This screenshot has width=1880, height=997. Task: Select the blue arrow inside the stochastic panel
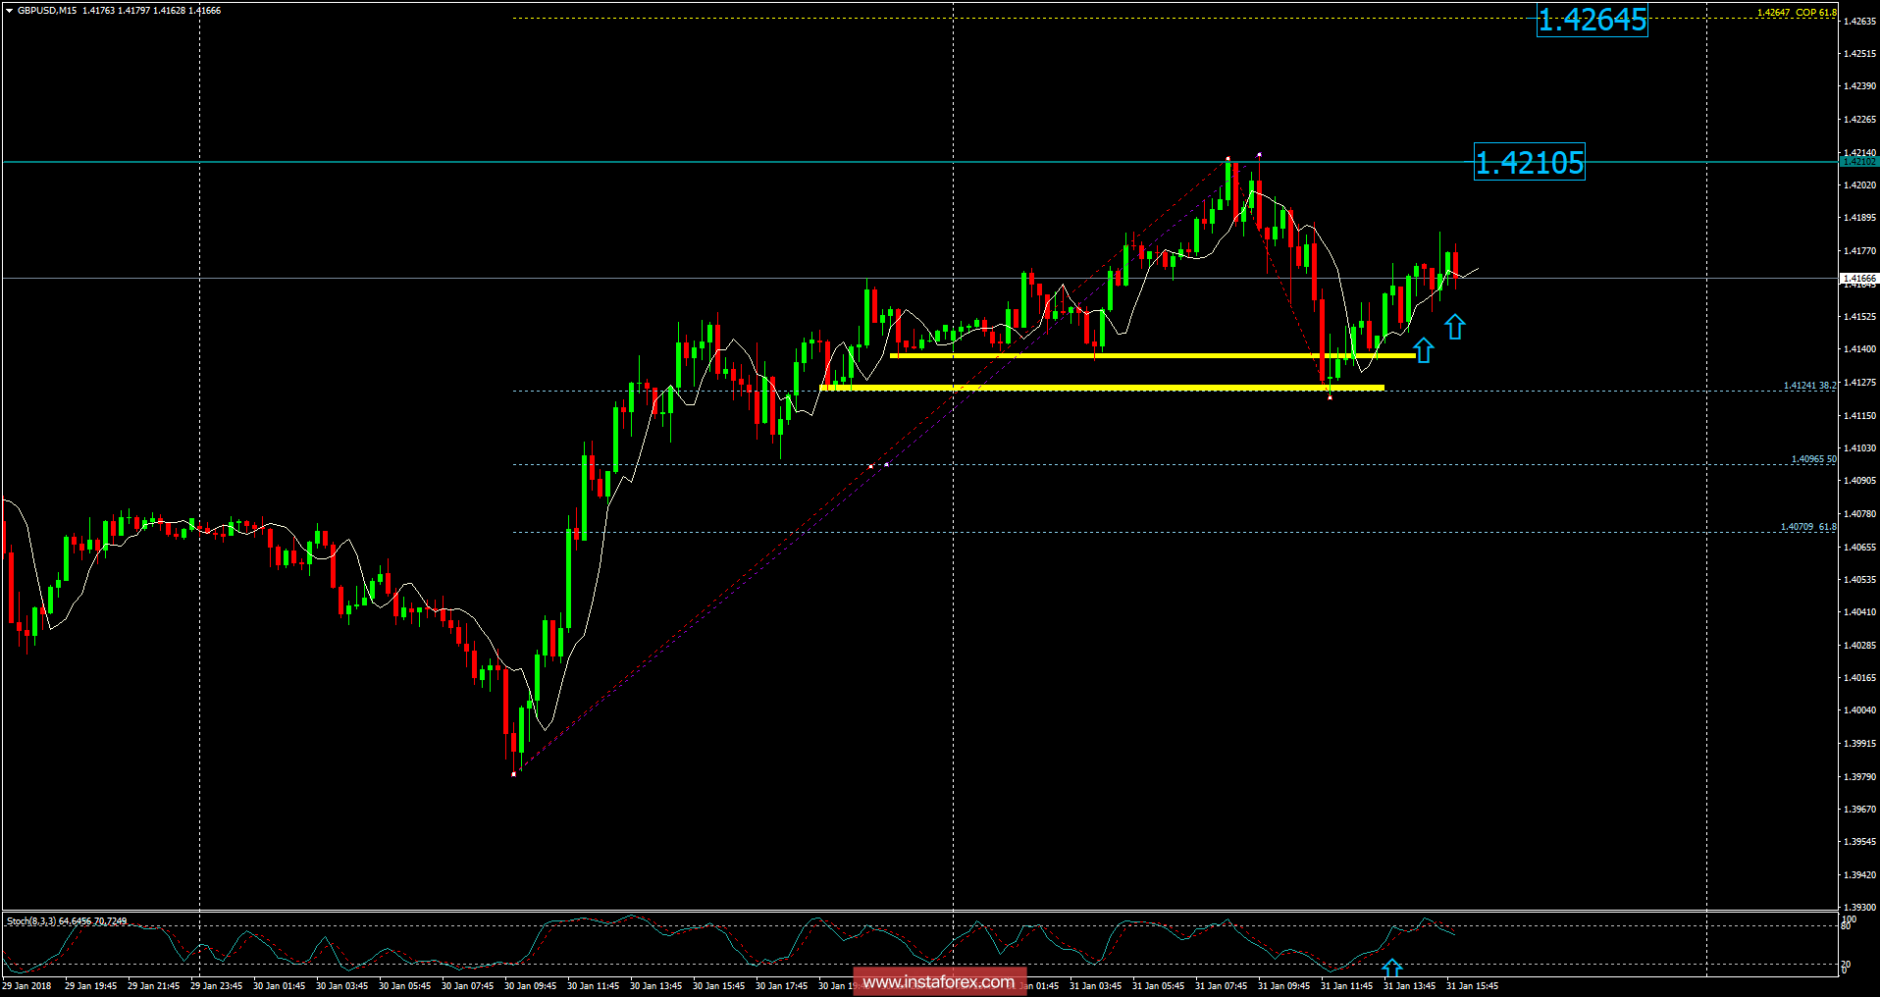click(x=1392, y=969)
